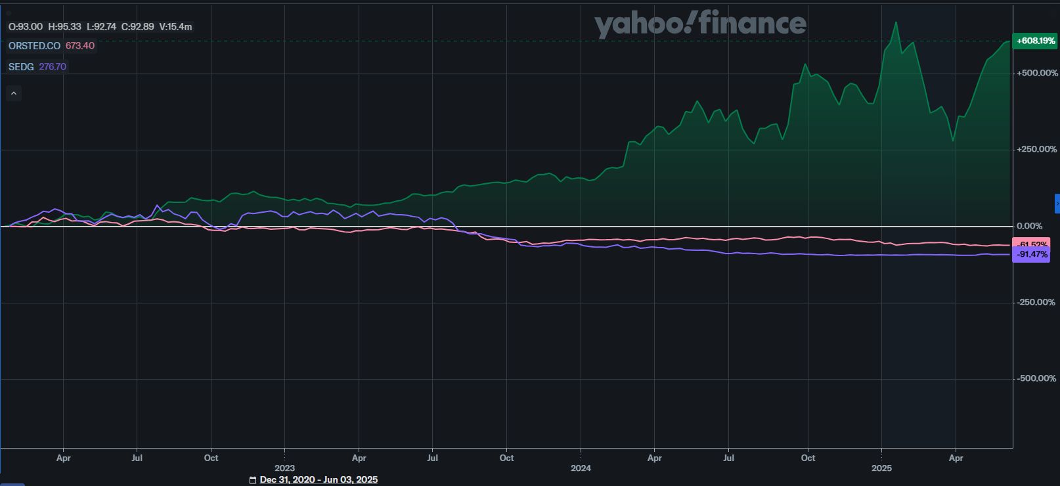Click the SEDG price value 276.70
The height and width of the screenshot is (486, 1060).
[x=53, y=67]
